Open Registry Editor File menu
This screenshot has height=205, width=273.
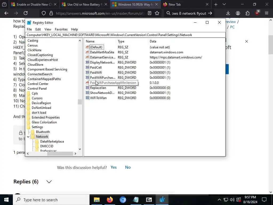pos(29,29)
